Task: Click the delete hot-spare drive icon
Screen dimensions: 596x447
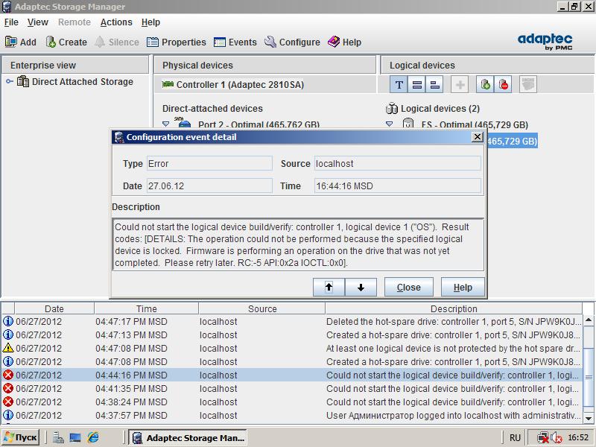Action: tap(504, 85)
